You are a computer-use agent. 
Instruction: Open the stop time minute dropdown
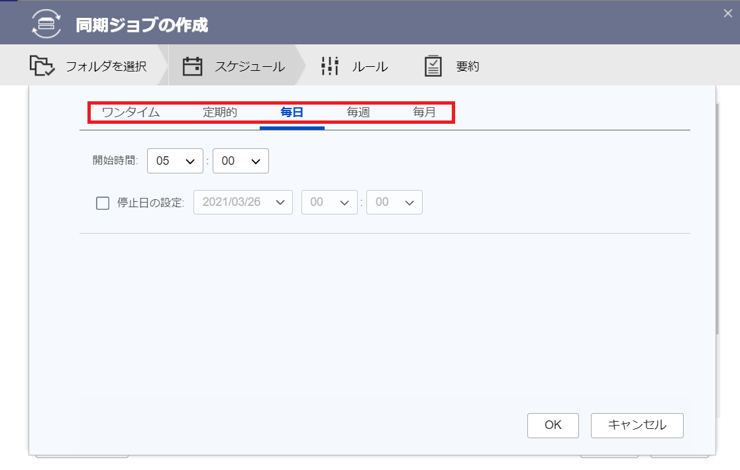pyautogui.click(x=395, y=203)
